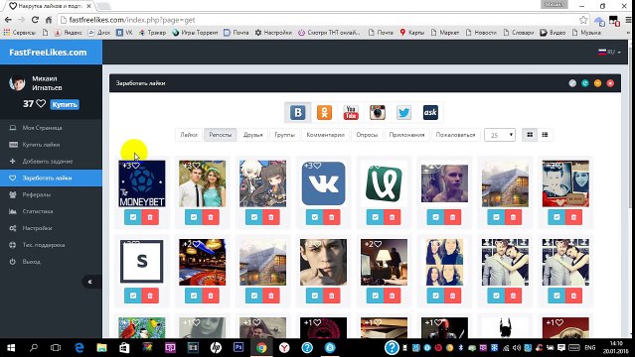Confirm the Vine logo task check button
The width and height of the screenshot is (635, 357).
pos(375,217)
